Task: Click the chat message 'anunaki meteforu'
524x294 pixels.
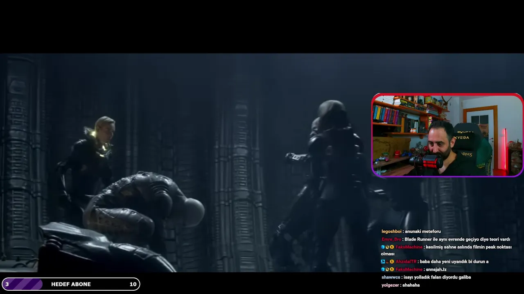Action: (423, 232)
